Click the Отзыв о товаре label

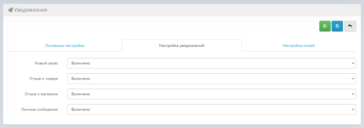tap(43, 79)
